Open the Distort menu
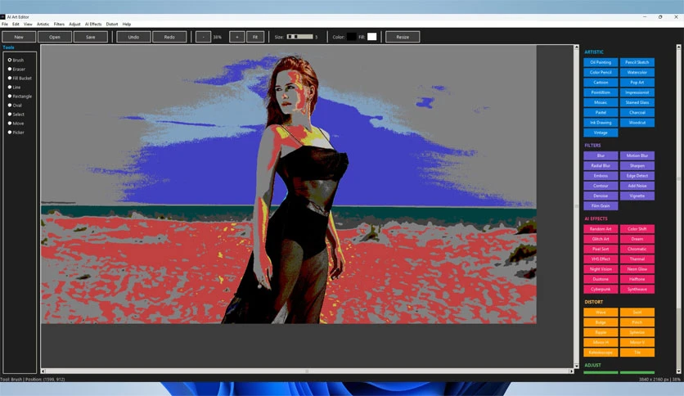Image resolution: width=684 pixels, height=396 pixels. pyautogui.click(x=112, y=24)
